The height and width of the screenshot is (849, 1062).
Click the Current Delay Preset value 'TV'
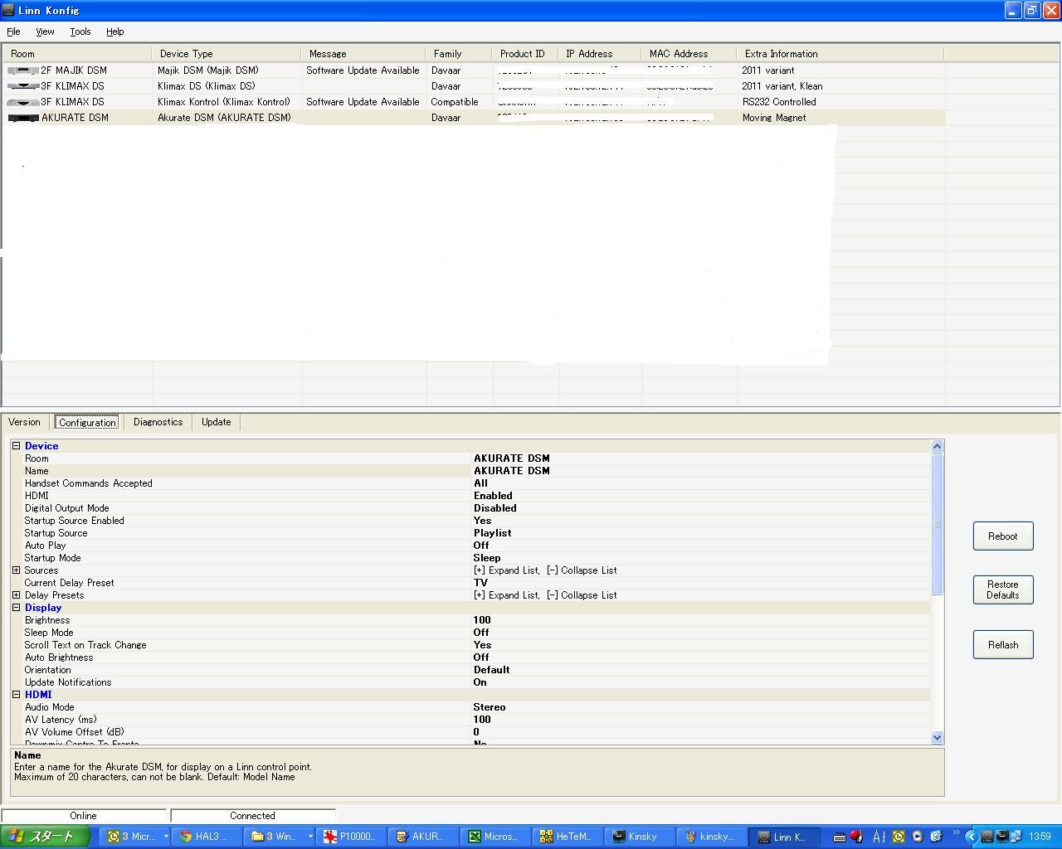tap(480, 583)
